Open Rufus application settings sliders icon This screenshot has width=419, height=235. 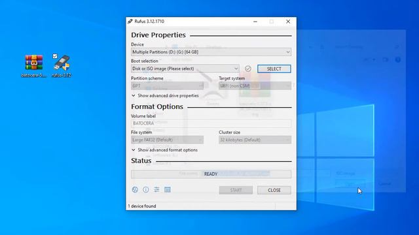click(x=156, y=189)
